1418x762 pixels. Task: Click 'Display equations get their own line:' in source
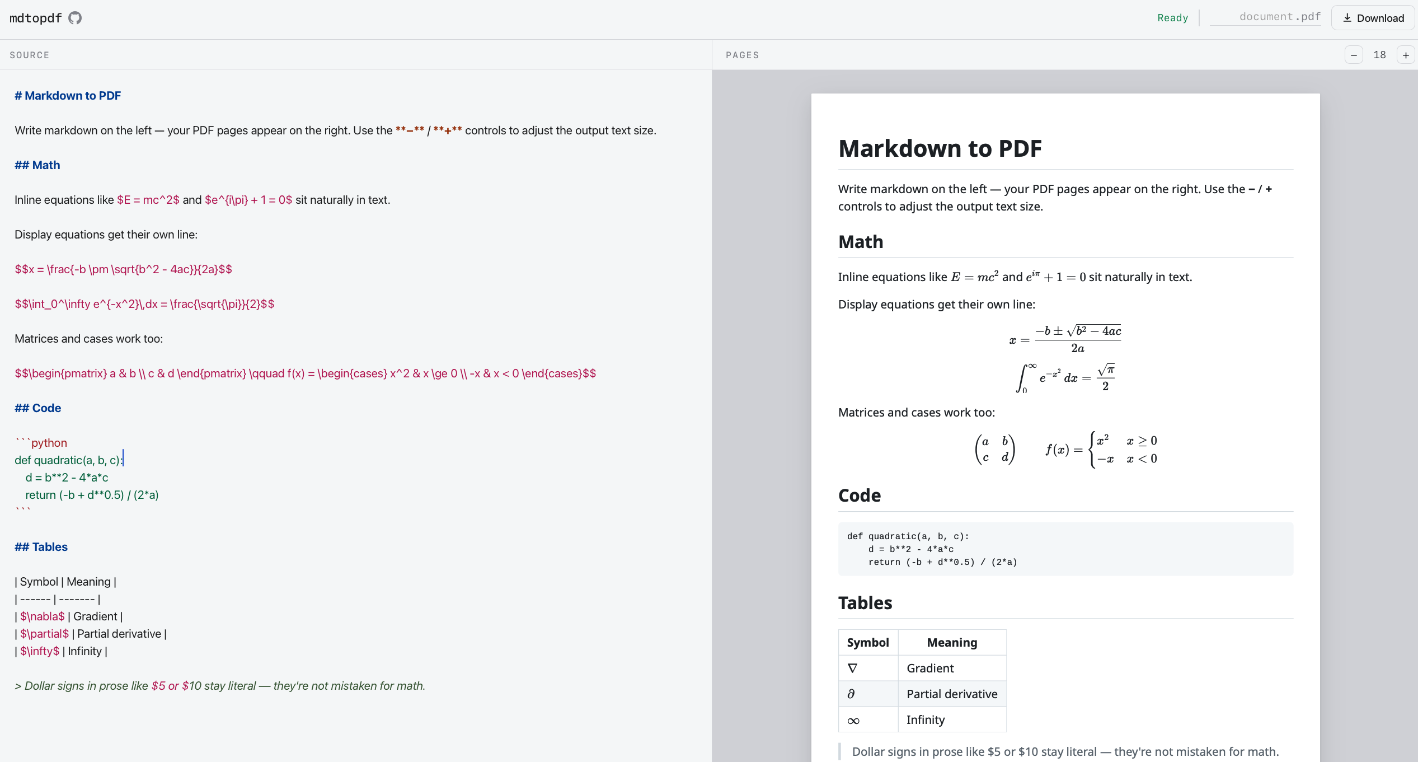coord(106,235)
